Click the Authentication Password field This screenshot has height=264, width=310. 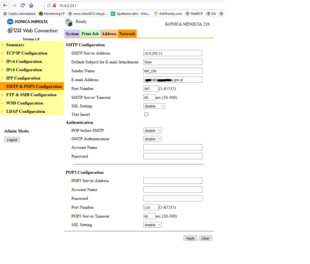[173, 156]
